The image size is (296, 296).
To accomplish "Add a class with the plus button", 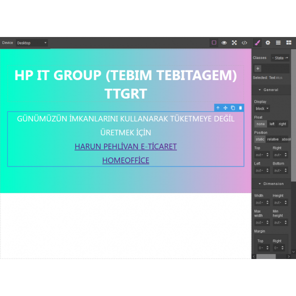I will pos(258,68).
